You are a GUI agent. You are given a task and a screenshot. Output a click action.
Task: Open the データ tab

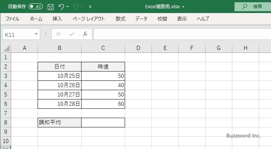coord(141,19)
